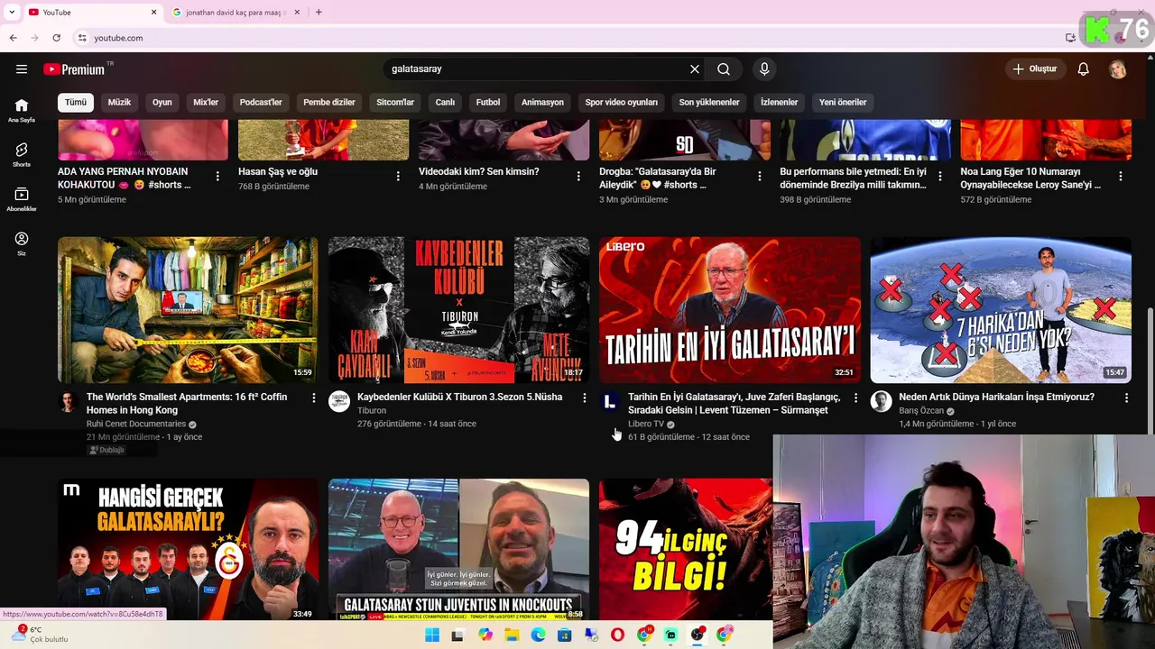Click the Libero TV channel avatar
This screenshot has width=1155, height=649.
610,401
